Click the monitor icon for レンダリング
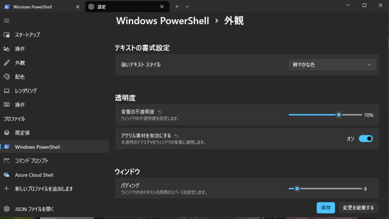The width and height of the screenshot is (389, 219). (7, 91)
